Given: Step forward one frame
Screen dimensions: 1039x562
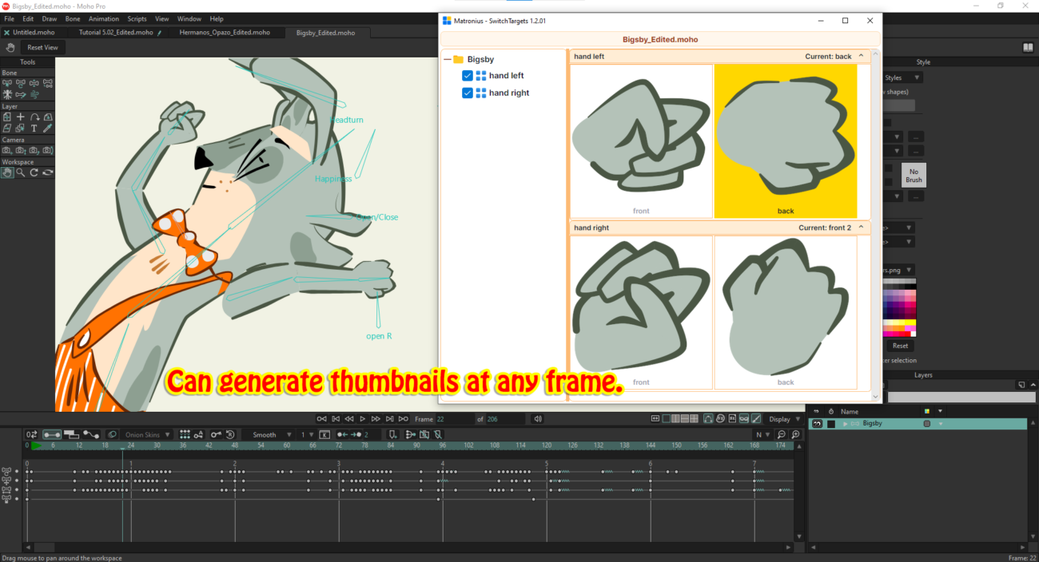Looking at the screenshot, I should [376, 419].
